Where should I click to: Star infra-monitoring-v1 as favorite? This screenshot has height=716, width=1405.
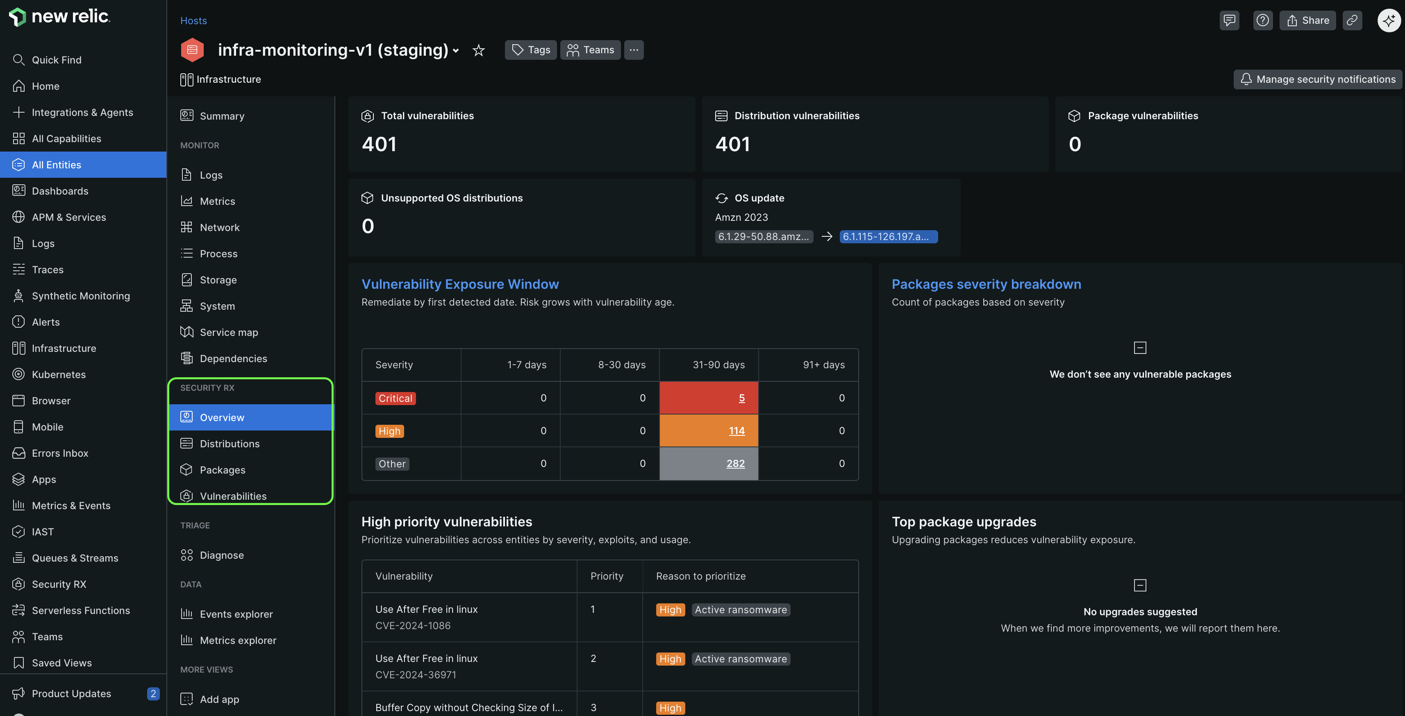click(x=478, y=50)
